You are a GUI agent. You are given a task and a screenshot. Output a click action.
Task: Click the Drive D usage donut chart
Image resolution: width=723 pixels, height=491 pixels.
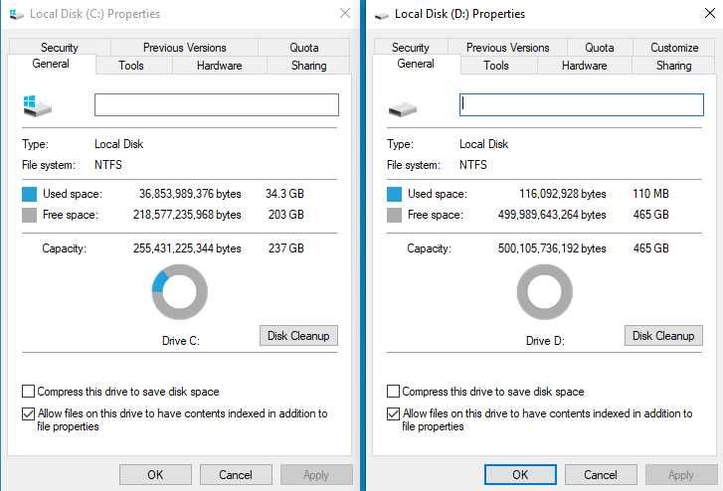click(545, 292)
